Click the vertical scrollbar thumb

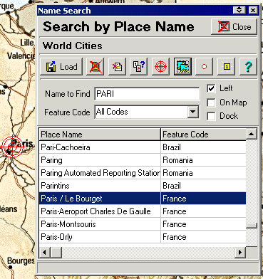tap(252, 226)
